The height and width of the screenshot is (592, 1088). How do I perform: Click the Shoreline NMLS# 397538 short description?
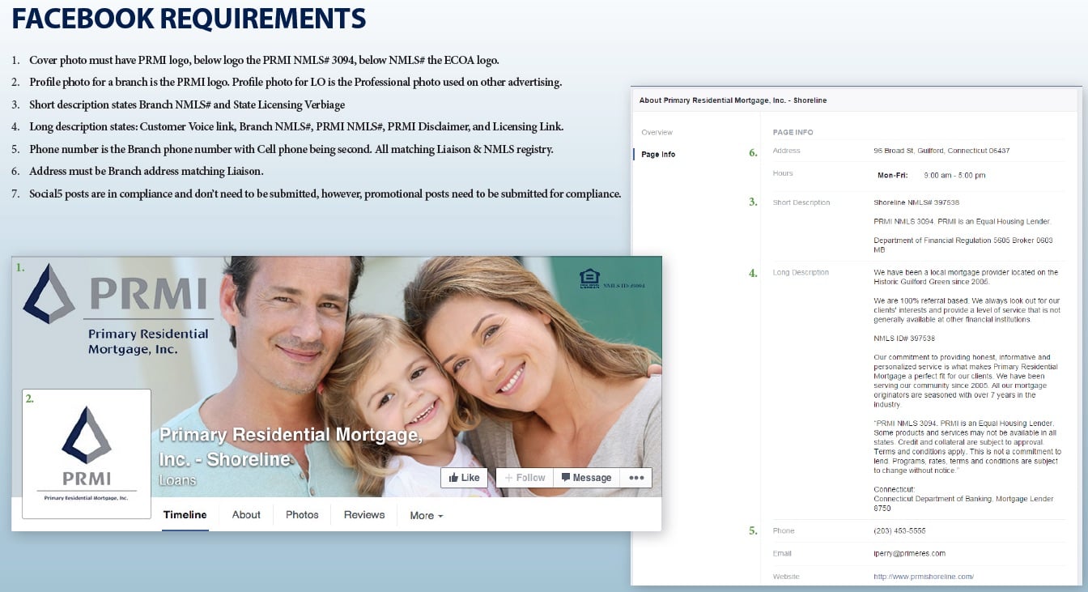(916, 202)
